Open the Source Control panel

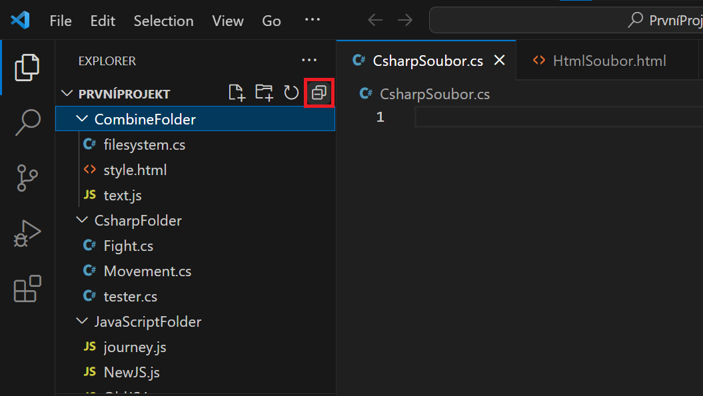[x=27, y=178]
